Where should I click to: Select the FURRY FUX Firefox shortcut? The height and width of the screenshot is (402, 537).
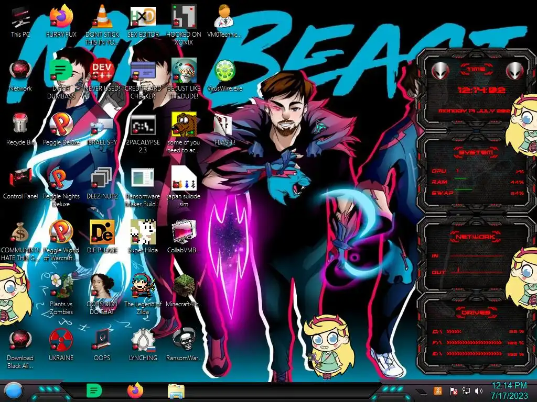click(x=61, y=16)
